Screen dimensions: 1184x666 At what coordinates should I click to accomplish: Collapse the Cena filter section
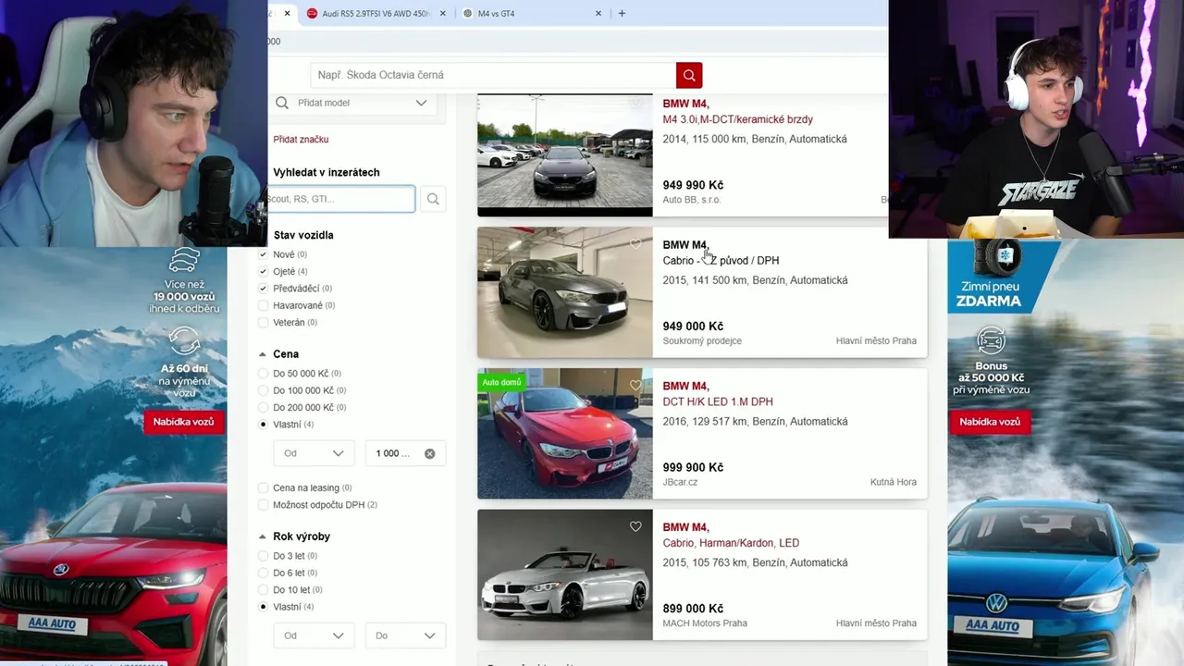(263, 354)
